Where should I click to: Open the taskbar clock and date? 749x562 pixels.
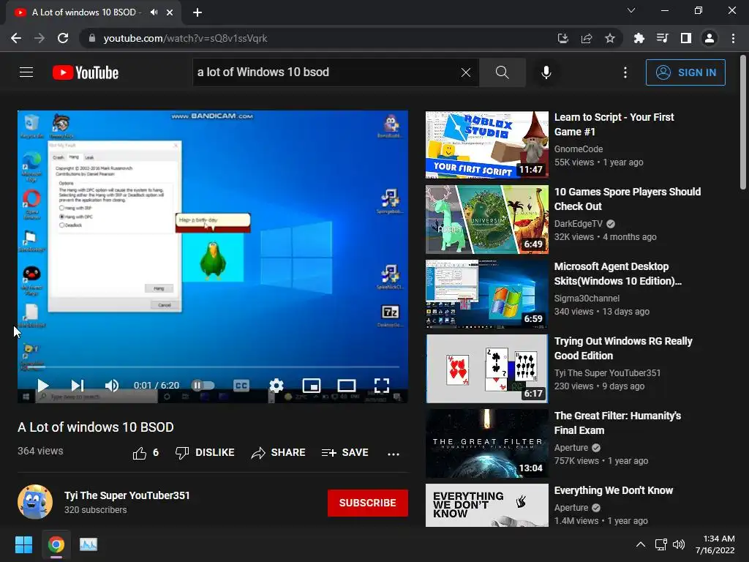(x=715, y=544)
